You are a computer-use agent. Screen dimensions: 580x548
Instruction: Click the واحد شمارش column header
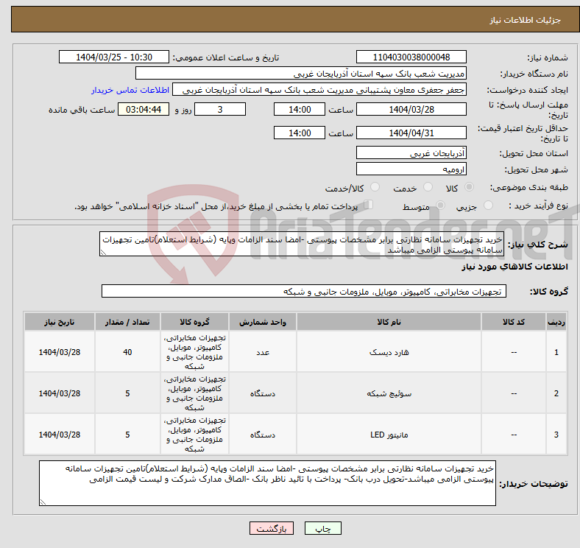[x=263, y=322]
